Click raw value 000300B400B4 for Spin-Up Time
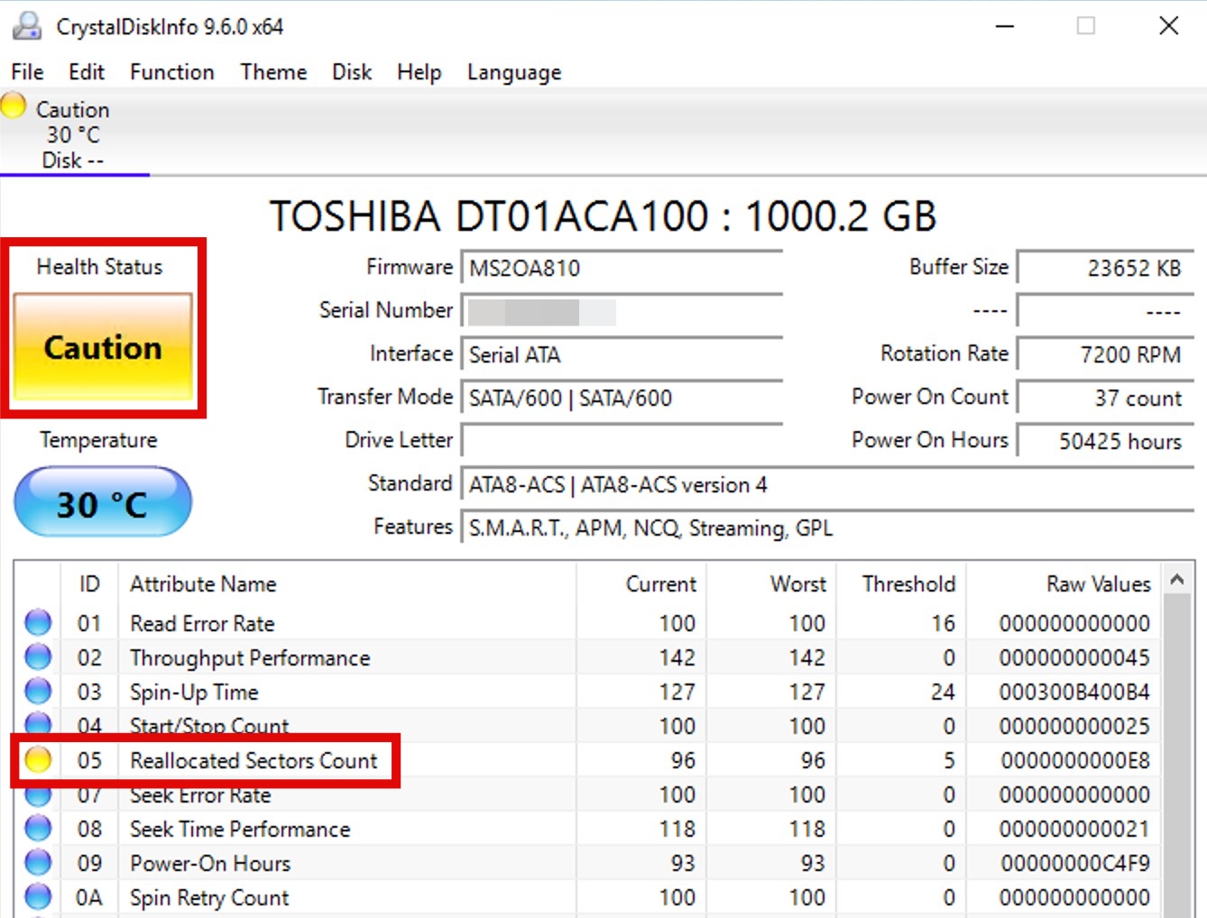Viewport: 1207px width, 918px height. [x=1074, y=692]
